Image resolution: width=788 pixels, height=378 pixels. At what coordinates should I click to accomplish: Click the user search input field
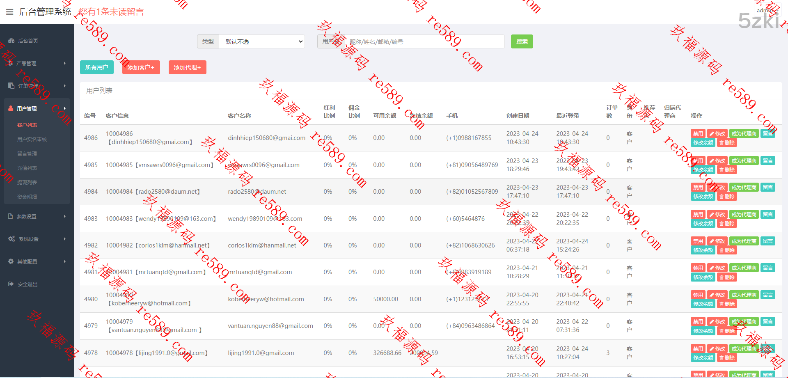[x=425, y=41]
